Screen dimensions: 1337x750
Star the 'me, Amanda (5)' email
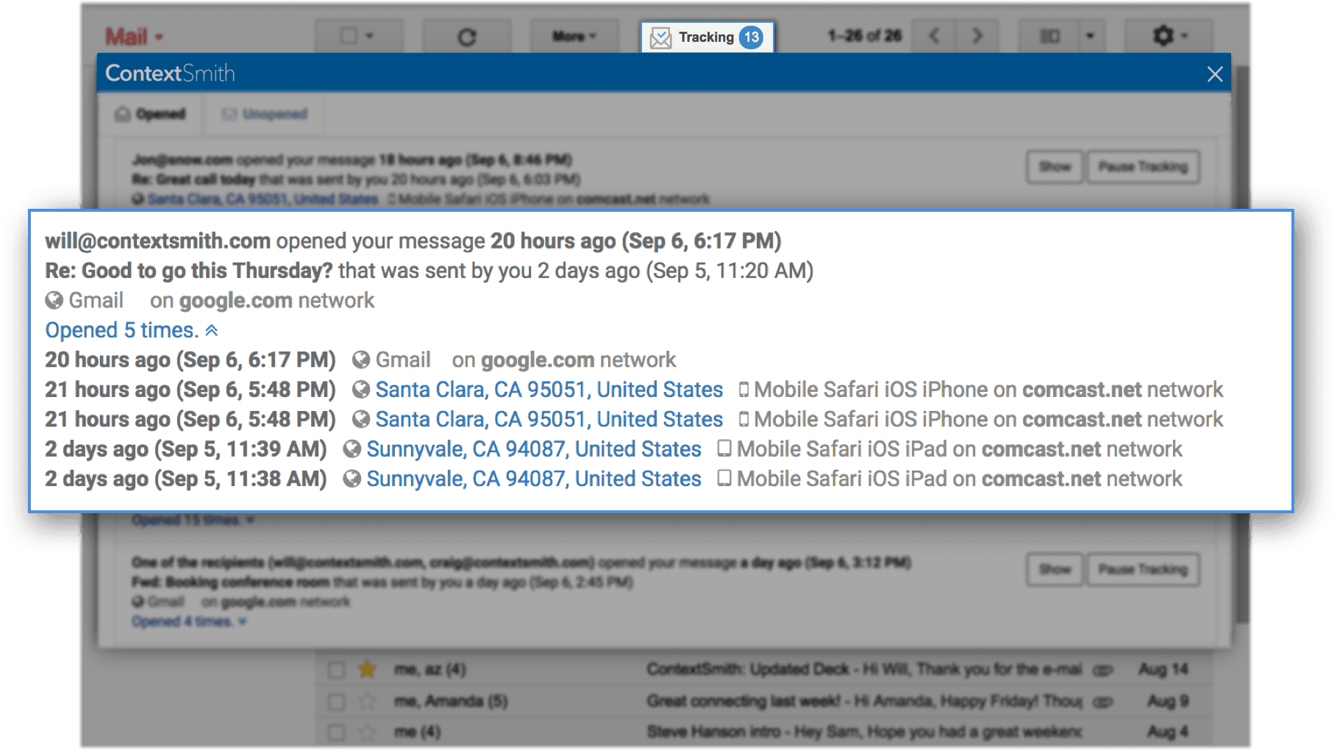tap(367, 701)
